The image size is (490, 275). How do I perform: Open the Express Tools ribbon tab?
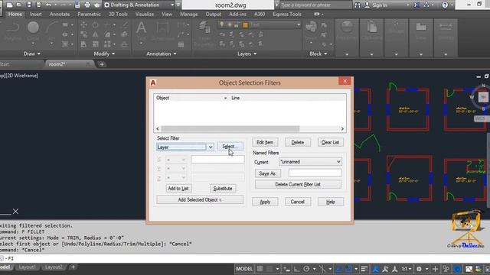tap(287, 15)
